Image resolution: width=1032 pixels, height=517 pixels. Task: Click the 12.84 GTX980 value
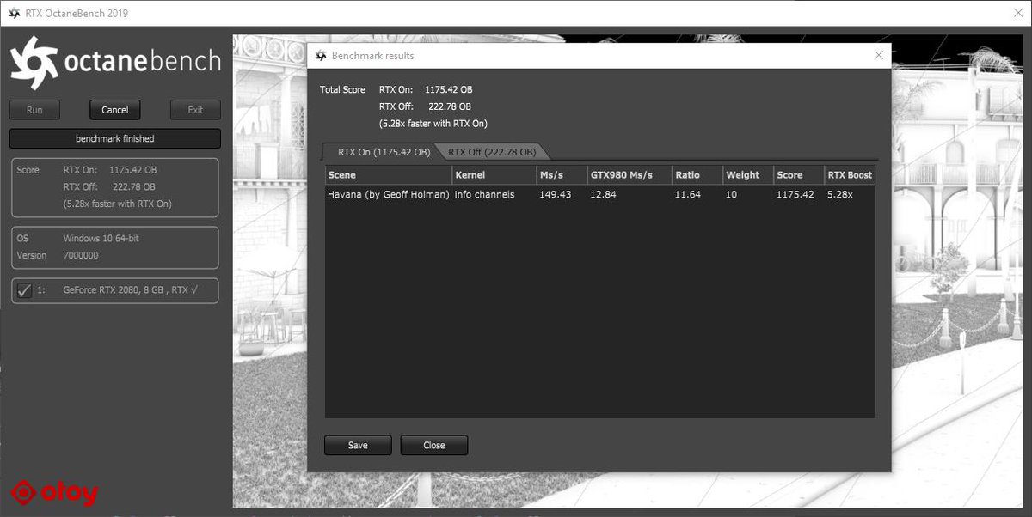tap(603, 194)
